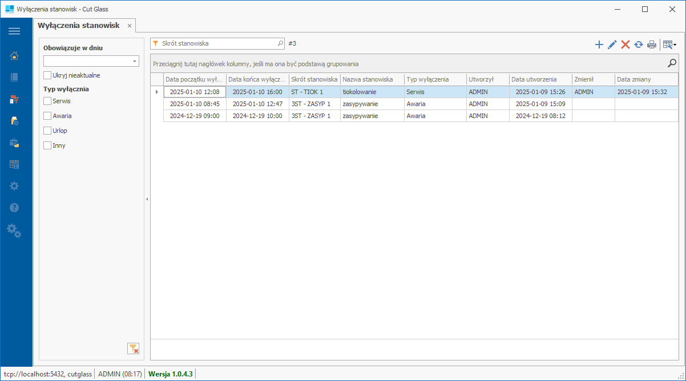The image size is (686, 381).
Task: Tick the Awaria type checkbox
Action: (x=47, y=116)
